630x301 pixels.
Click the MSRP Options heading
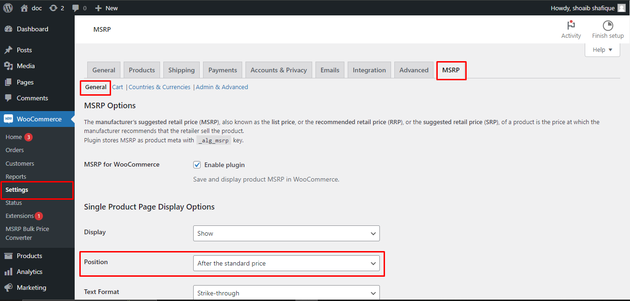110,105
